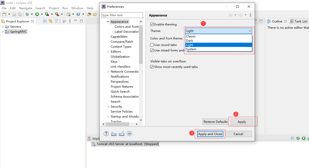Click the debug server icon in Servers view

tap(298, 138)
